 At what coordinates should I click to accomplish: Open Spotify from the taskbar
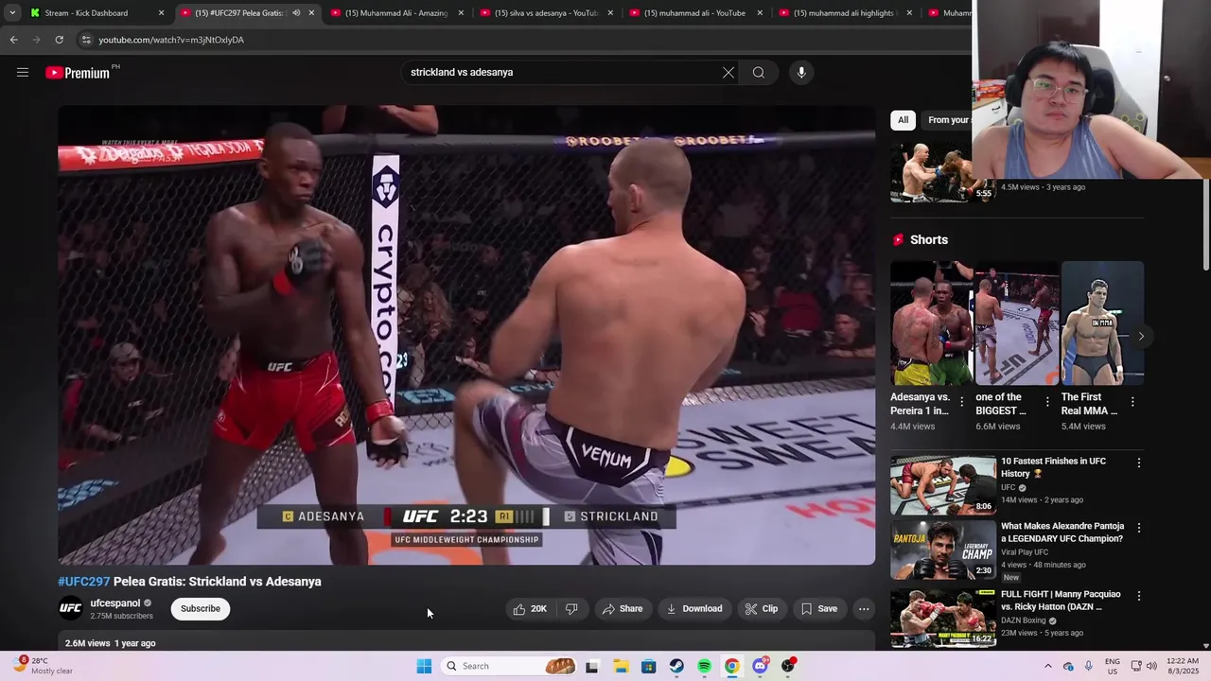click(704, 666)
